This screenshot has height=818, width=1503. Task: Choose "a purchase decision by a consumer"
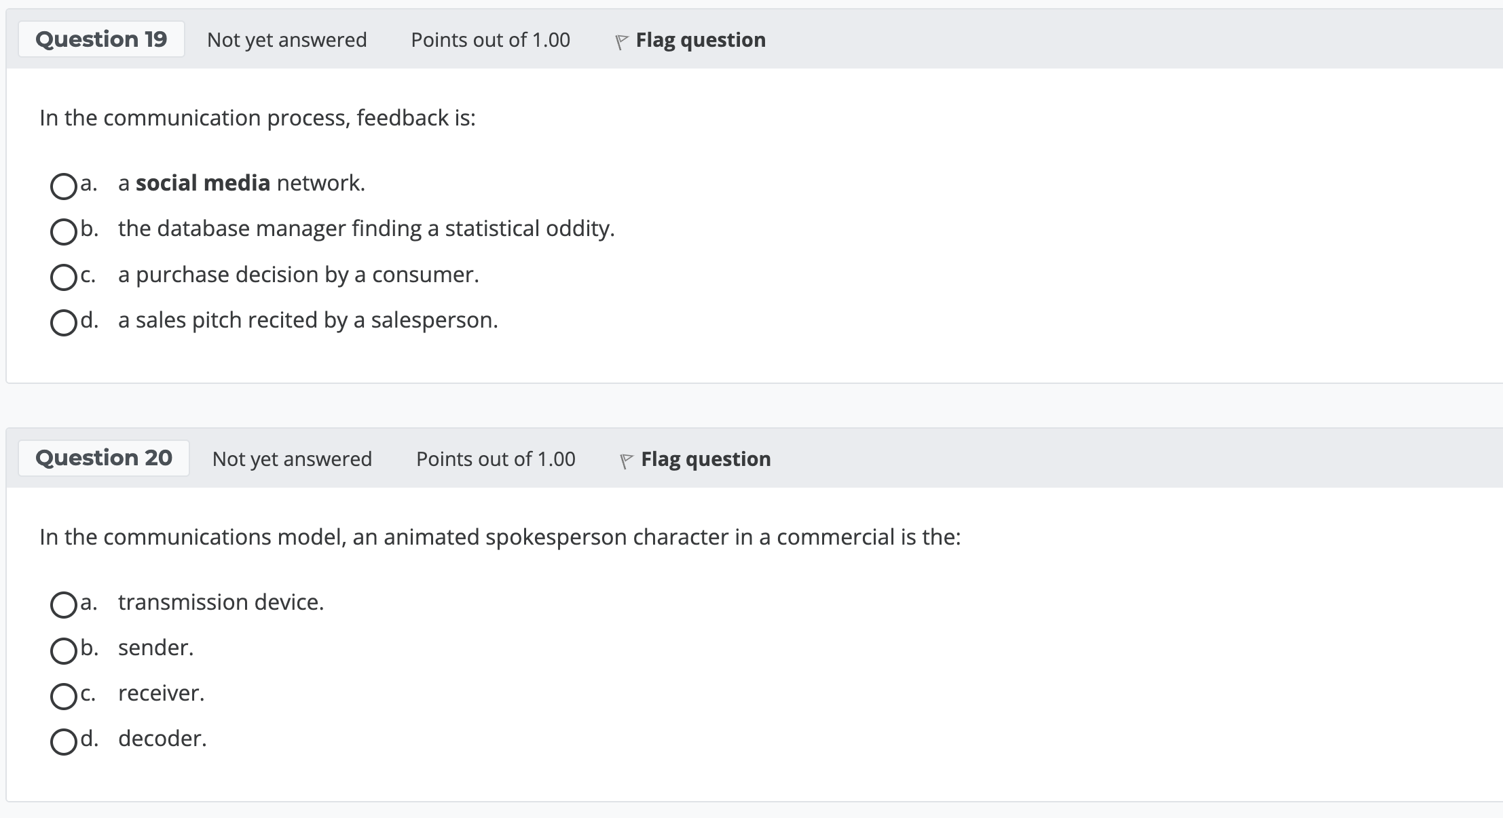click(x=63, y=277)
